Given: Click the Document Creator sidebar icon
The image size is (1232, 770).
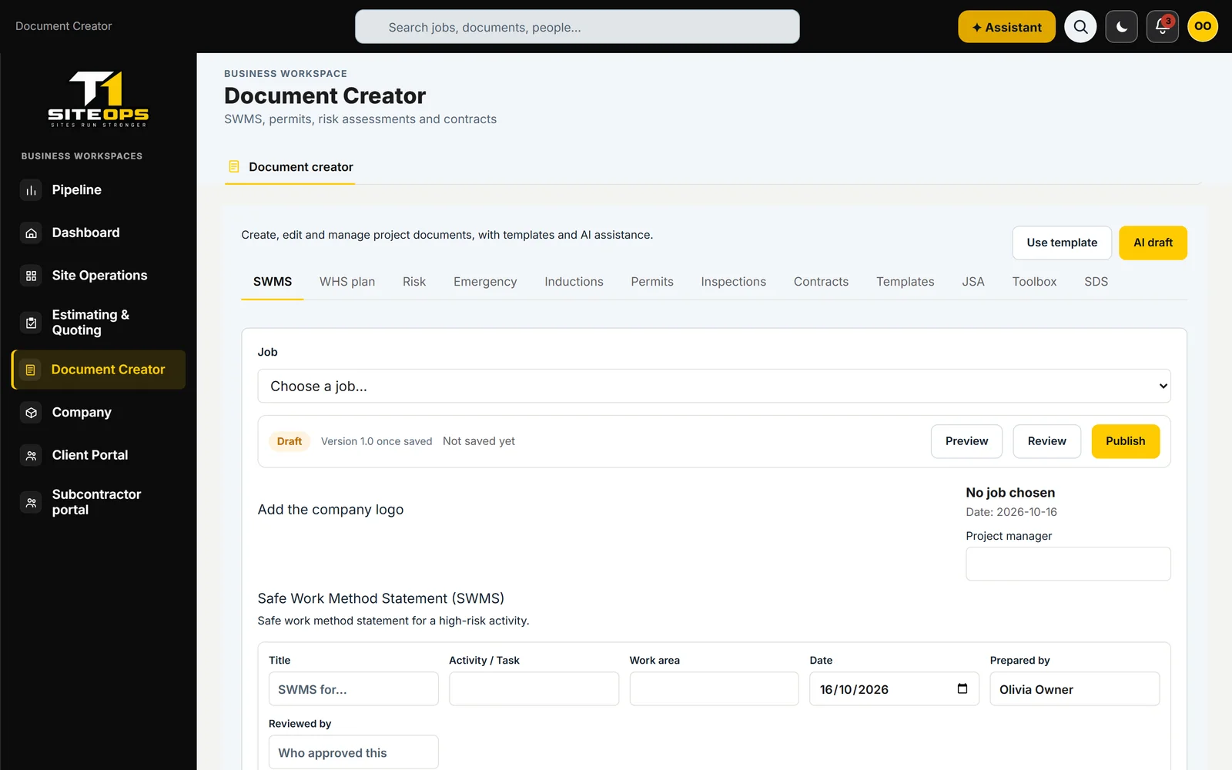Looking at the screenshot, I should (x=30, y=370).
